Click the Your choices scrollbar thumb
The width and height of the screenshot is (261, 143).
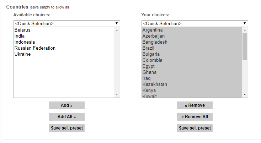coord(245,47)
